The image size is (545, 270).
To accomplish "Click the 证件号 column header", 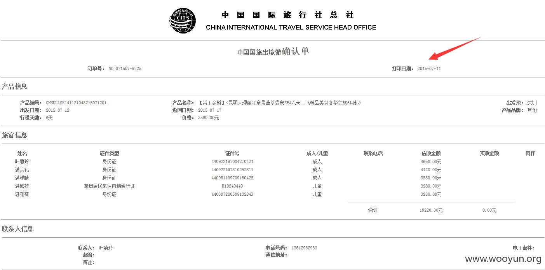I will tap(232, 153).
